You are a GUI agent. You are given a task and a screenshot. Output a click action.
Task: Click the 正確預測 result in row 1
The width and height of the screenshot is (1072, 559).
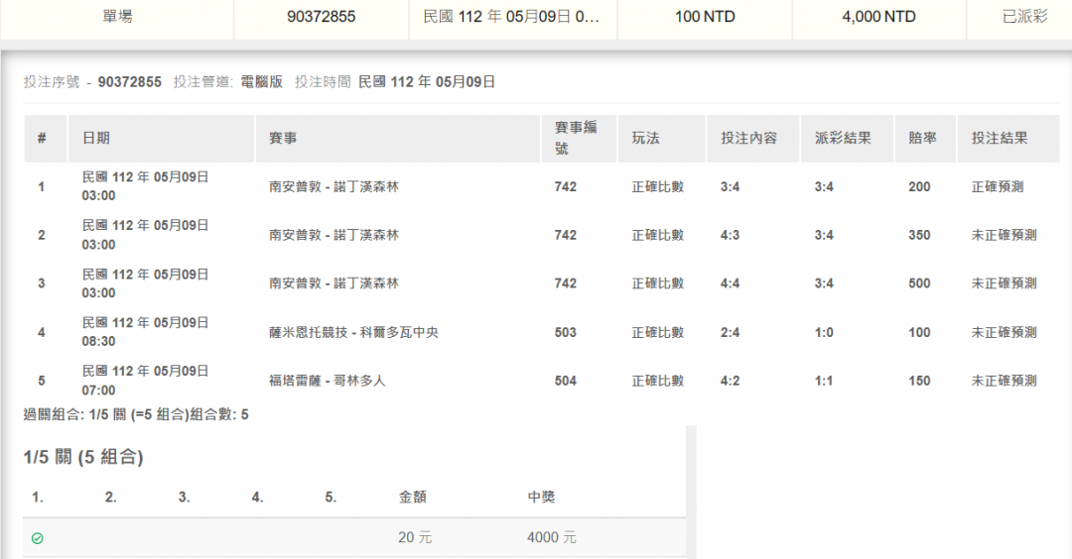pyautogui.click(x=998, y=186)
